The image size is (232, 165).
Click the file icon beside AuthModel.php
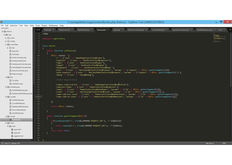[x=10, y=100]
